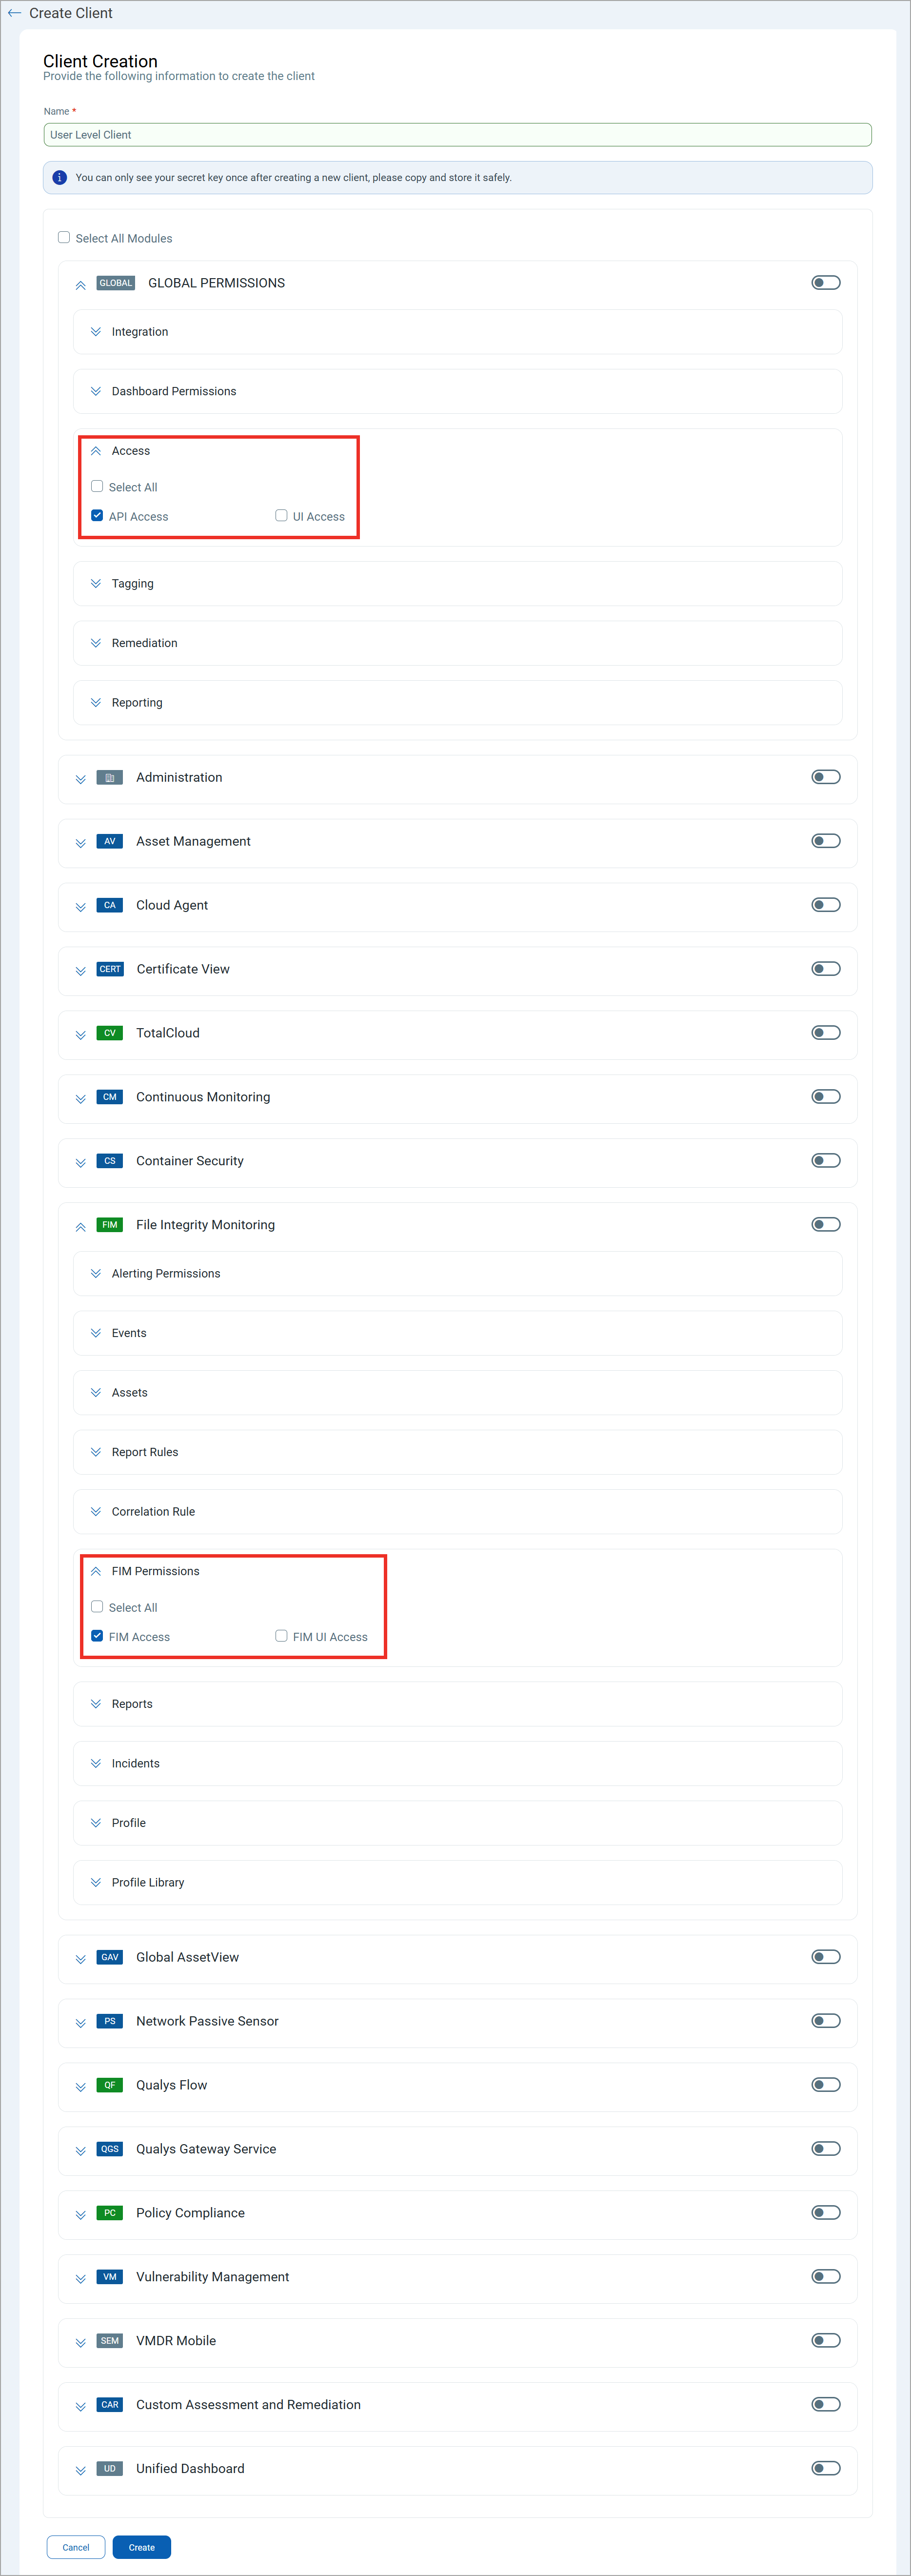911x2576 pixels.
Task: Click the CA Cloud Agent badge
Action: click(x=110, y=905)
